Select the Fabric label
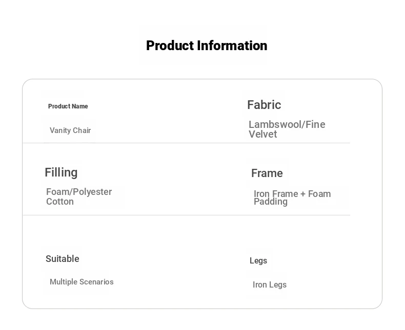405x330 pixels. (264, 105)
